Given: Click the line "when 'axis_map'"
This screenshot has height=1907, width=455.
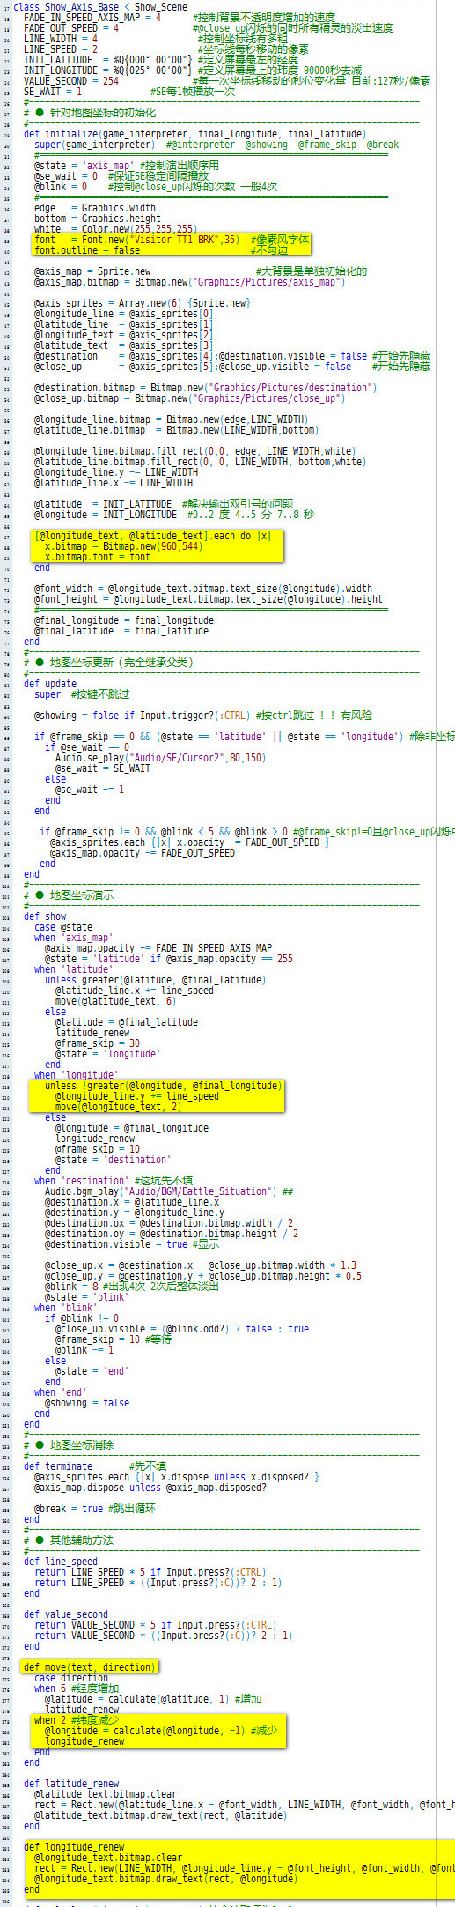Looking at the screenshot, I should [74, 938].
